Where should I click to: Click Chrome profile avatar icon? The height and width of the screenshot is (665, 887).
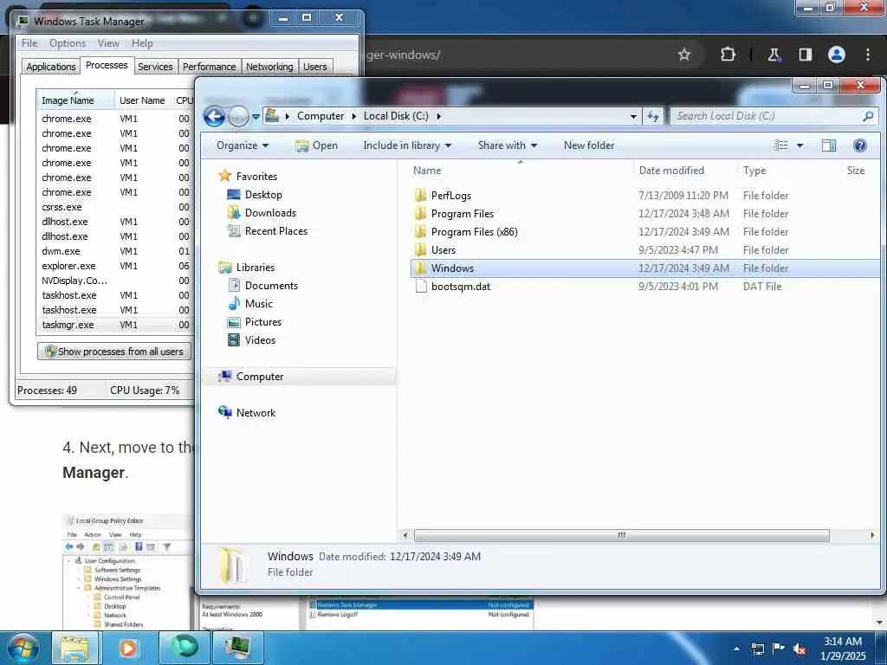click(x=837, y=55)
